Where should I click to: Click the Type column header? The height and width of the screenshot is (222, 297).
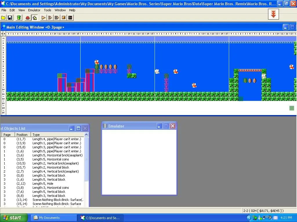pyautogui.click(x=57, y=135)
